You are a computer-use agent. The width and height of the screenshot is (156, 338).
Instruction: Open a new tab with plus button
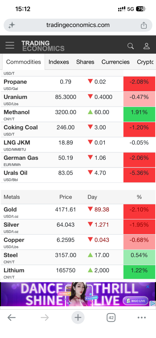(x=78, y=318)
